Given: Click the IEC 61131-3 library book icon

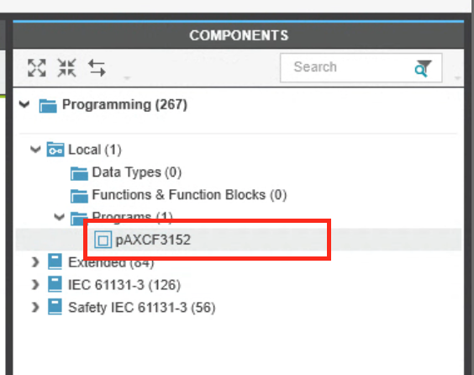Looking at the screenshot, I should [x=55, y=284].
